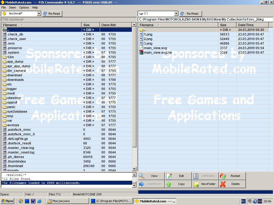
Task: Click the Restart button label
Action: pos(235,176)
